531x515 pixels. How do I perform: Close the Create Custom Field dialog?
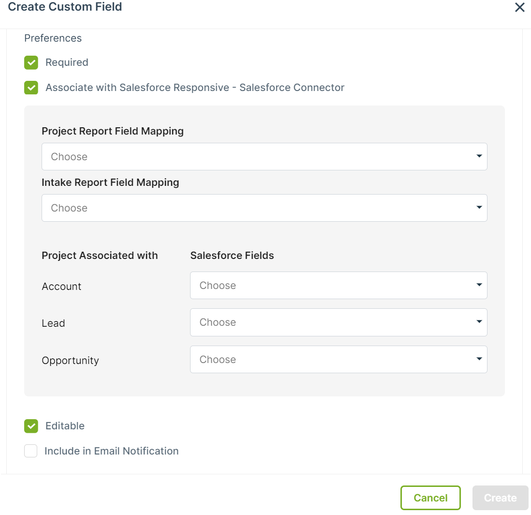[x=519, y=7]
